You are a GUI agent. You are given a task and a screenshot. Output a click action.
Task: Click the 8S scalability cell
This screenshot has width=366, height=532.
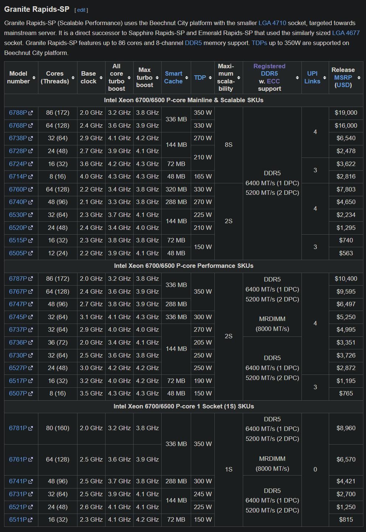click(229, 145)
